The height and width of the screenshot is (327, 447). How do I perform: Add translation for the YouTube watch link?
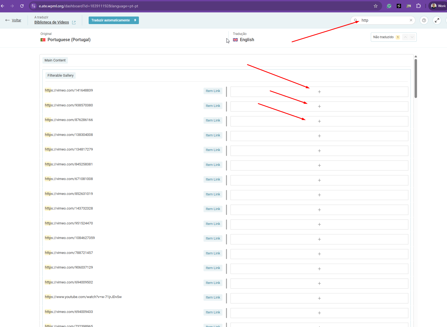pyautogui.click(x=319, y=298)
